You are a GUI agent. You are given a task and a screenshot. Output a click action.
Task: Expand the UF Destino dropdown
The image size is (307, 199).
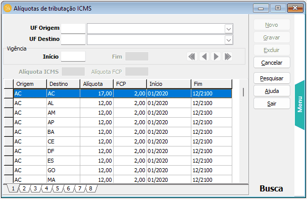[x=229, y=40]
